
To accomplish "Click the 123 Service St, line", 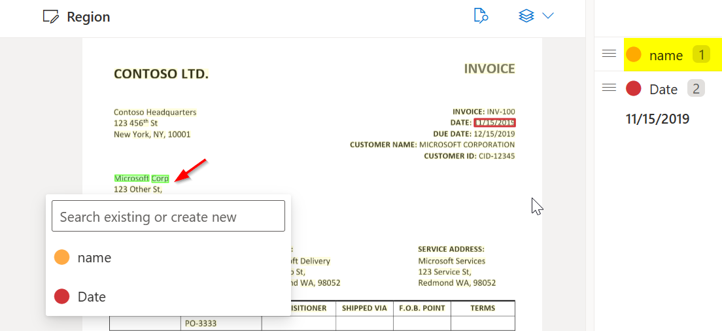I will (444, 272).
